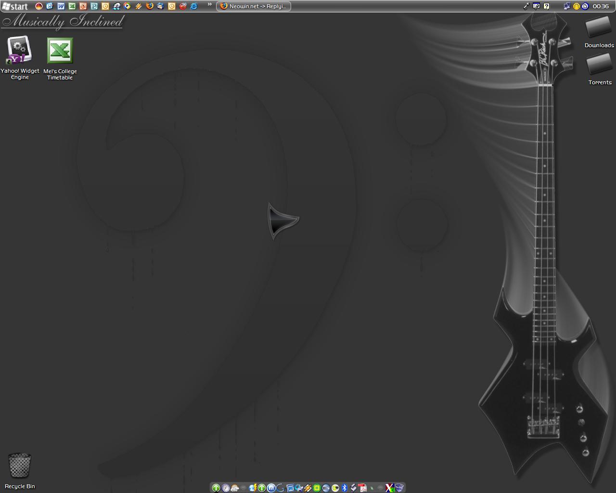Viewport: 616px width, 493px height.
Task: Launch Microsoft Word from the quick launch bar
Action: point(61,6)
